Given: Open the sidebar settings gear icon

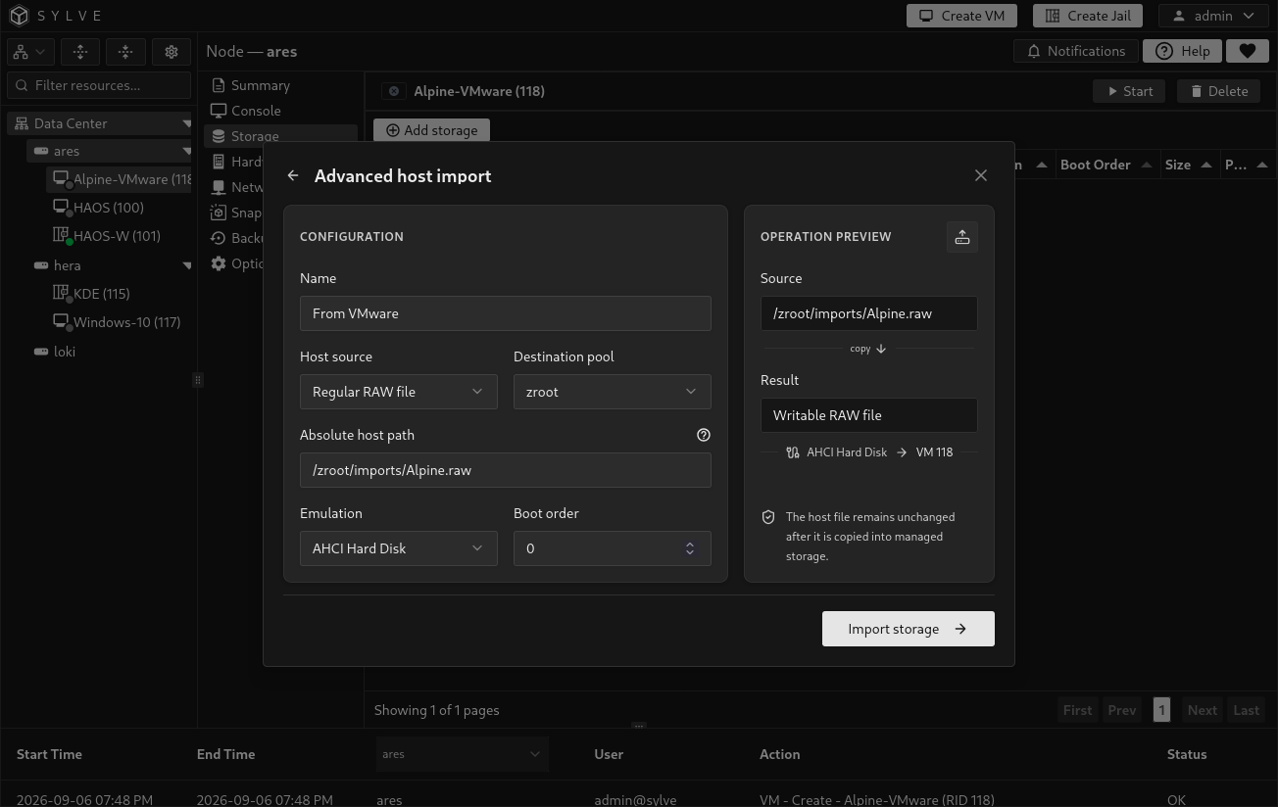Looking at the screenshot, I should tap(172, 52).
